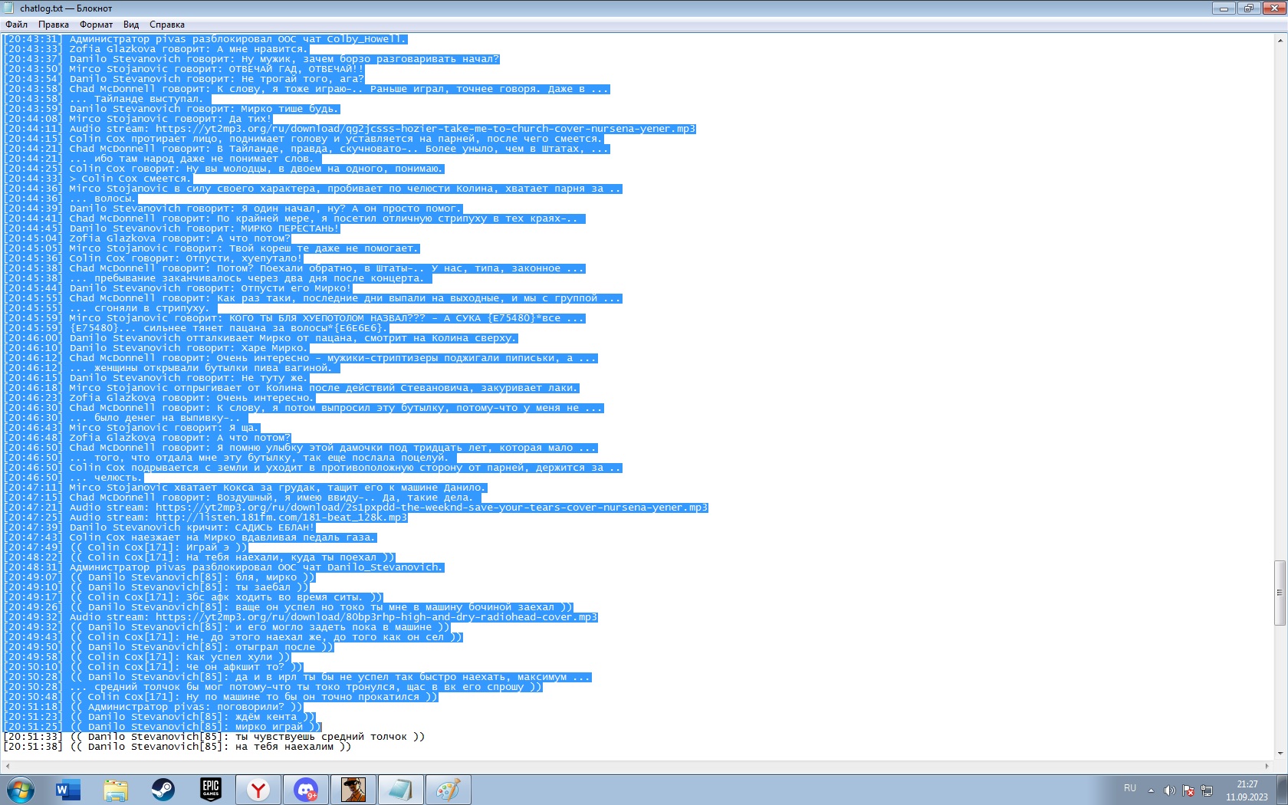Open the Правка menu
The image size is (1288, 805).
point(54,25)
